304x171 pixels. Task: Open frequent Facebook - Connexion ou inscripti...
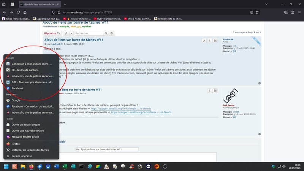[31, 106]
